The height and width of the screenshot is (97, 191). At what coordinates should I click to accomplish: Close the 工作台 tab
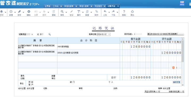point(61,6)
